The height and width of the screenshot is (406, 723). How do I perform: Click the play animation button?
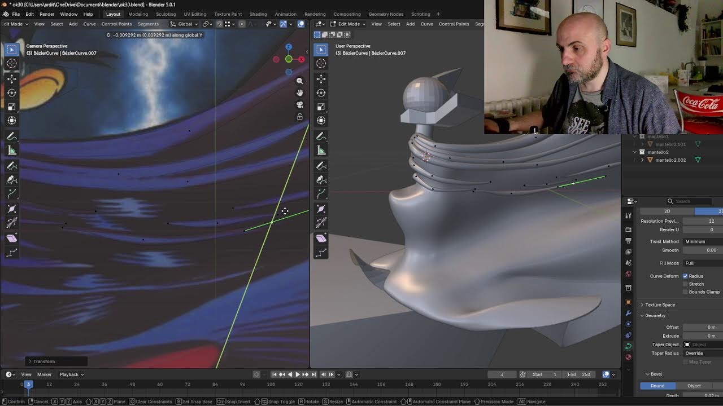tap(297, 374)
